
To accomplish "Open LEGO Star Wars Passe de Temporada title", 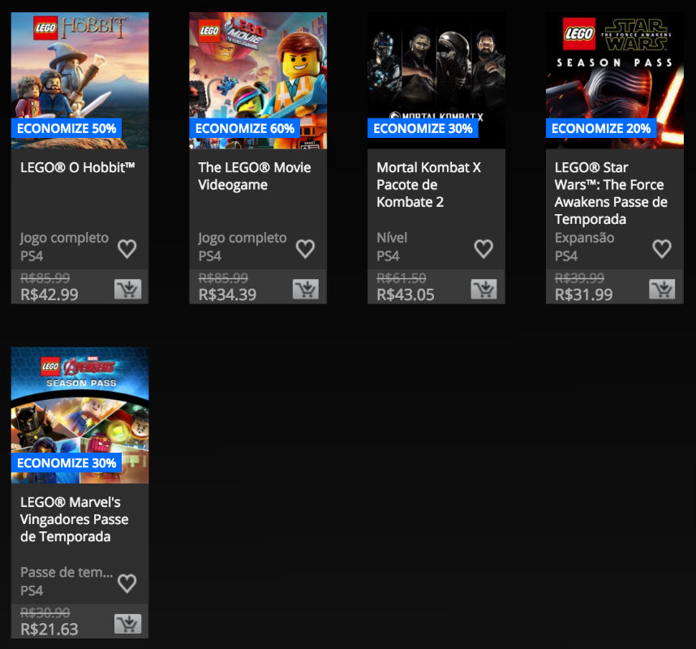I will click(x=611, y=193).
